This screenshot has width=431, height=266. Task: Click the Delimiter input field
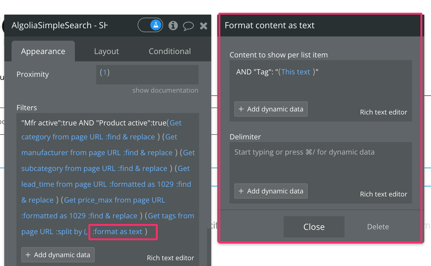coord(321,161)
